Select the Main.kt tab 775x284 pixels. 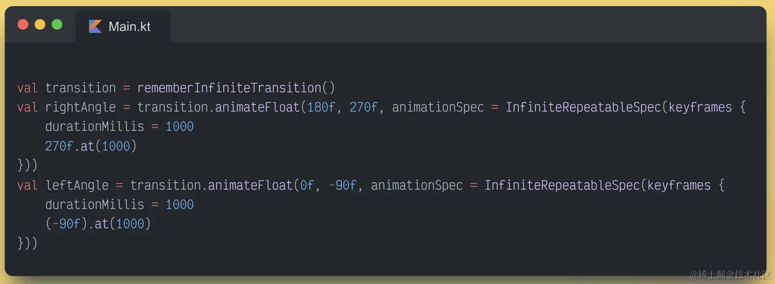(x=123, y=26)
